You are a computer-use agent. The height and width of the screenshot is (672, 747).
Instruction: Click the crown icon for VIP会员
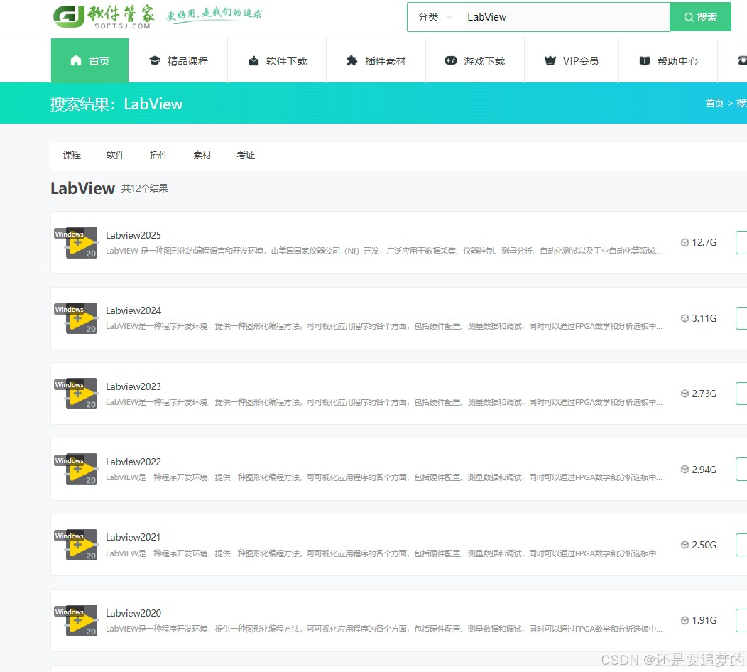[550, 60]
